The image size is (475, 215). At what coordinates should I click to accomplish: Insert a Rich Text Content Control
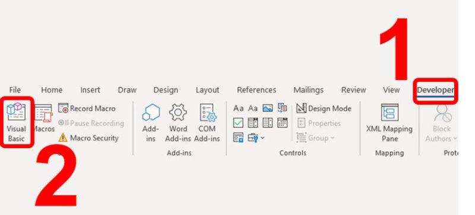point(239,108)
